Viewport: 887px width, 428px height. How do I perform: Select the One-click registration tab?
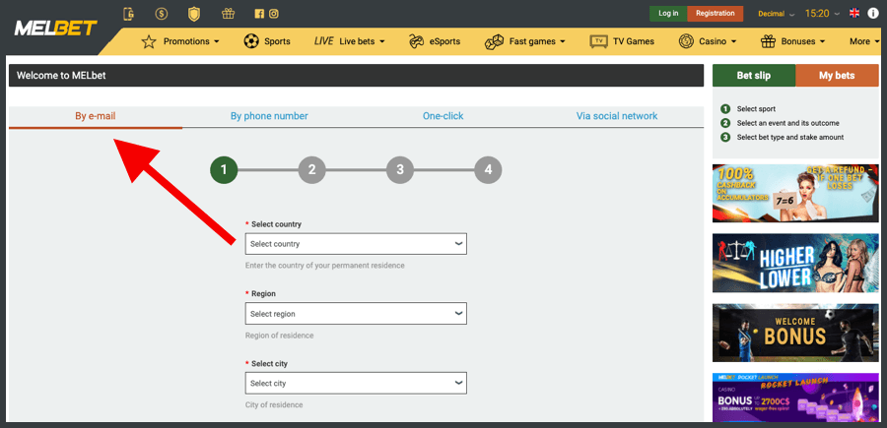[443, 116]
